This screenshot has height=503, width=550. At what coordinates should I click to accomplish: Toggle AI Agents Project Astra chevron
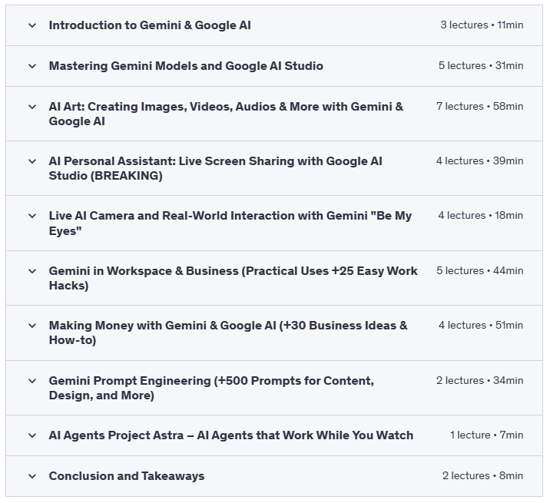pyautogui.click(x=32, y=435)
